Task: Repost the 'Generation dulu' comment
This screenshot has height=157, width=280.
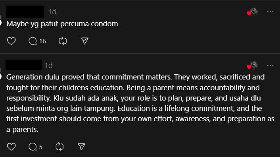Action: [59, 147]
